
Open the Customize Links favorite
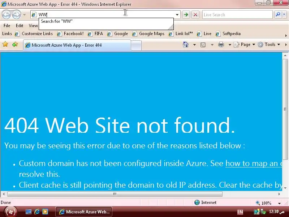click(34, 34)
